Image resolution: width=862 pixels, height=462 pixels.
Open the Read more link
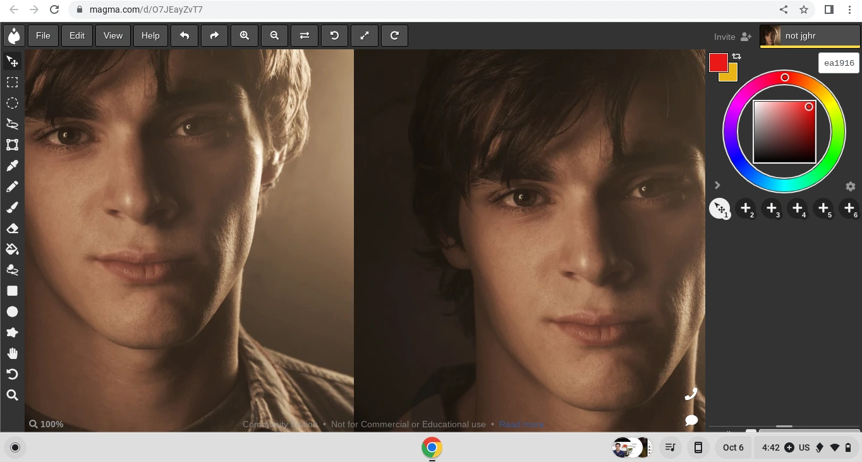pyautogui.click(x=521, y=424)
